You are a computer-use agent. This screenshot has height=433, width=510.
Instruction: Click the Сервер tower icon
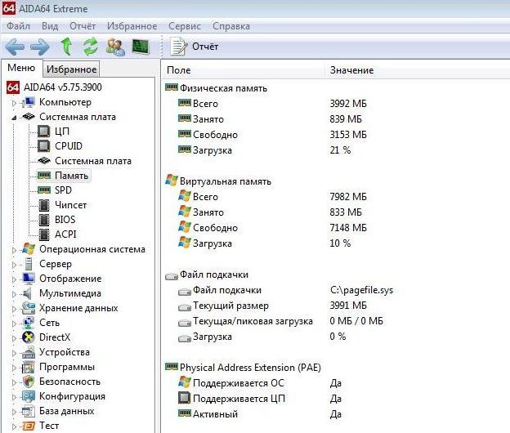[x=29, y=264]
